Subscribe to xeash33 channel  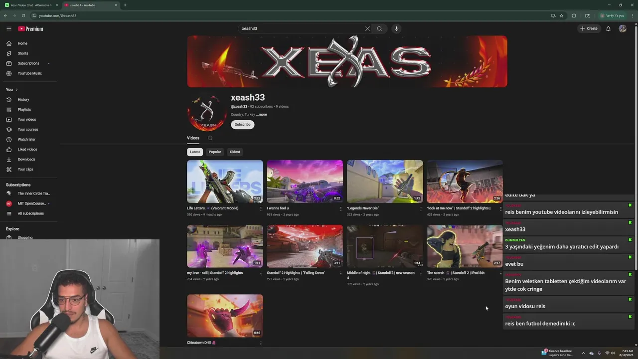coord(242,125)
